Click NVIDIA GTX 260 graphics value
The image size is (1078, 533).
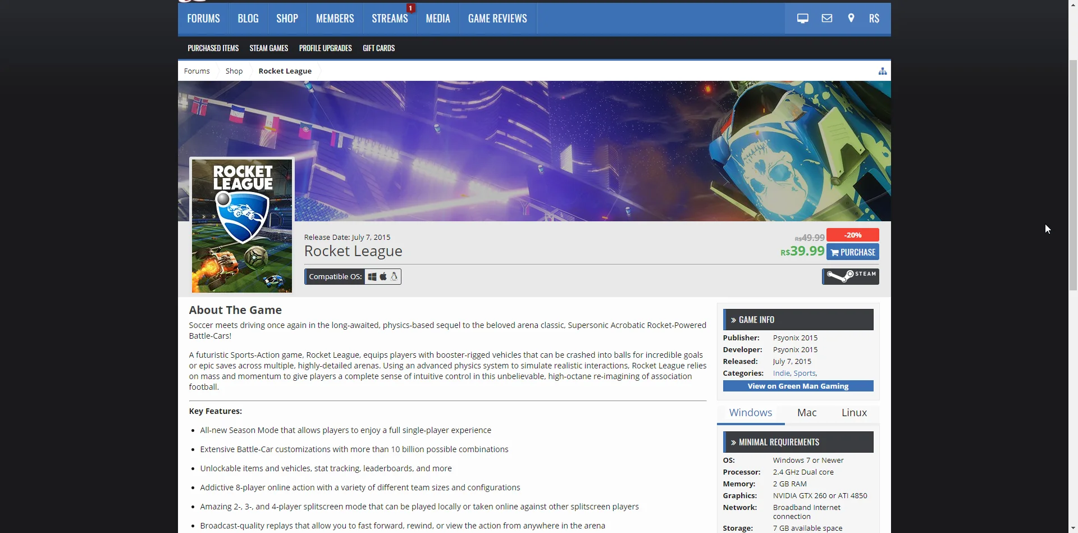coord(820,496)
